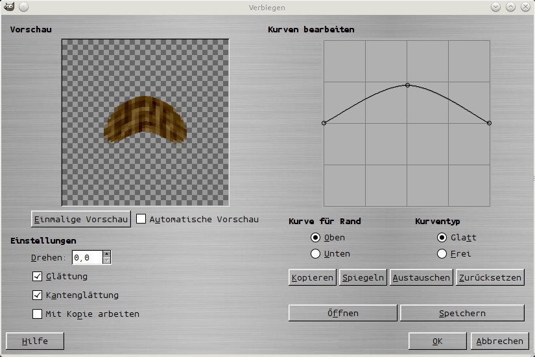Click the Kopieren button

pyautogui.click(x=312, y=278)
